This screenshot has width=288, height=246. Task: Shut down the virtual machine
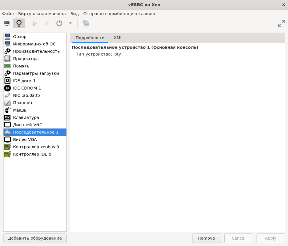pyautogui.click(x=59, y=24)
